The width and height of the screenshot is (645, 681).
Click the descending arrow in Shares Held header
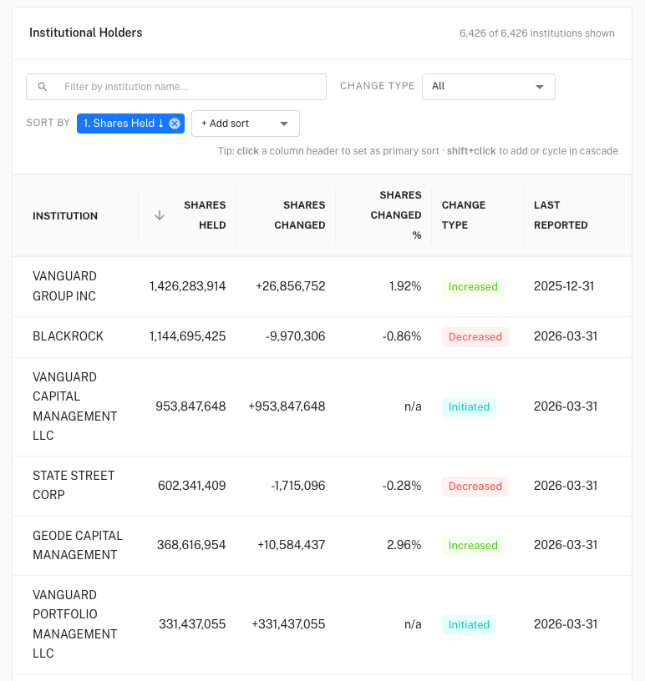[x=160, y=215]
